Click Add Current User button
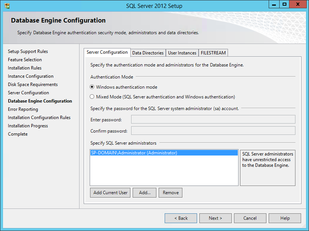The height and width of the screenshot is (231, 309). coord(110,193)
